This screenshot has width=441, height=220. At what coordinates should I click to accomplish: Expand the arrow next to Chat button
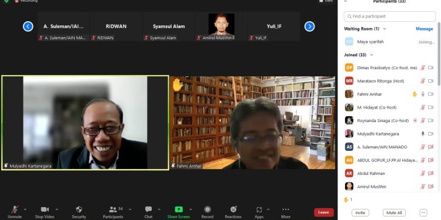tap(159, 209)
